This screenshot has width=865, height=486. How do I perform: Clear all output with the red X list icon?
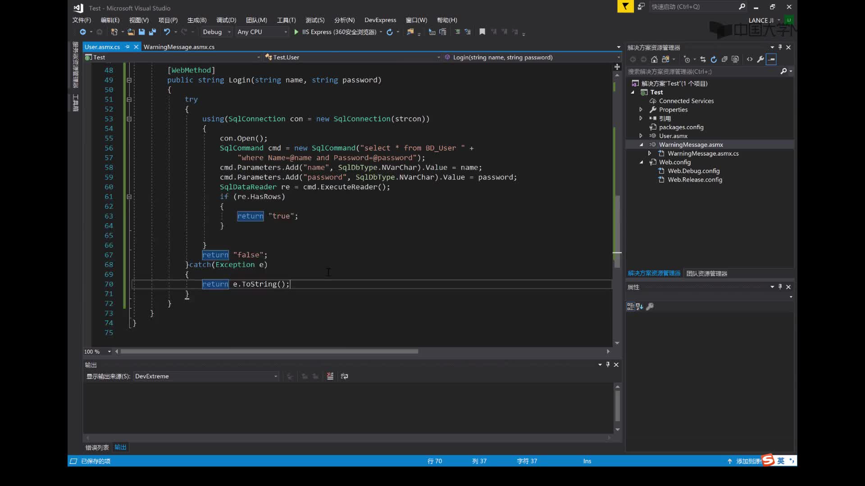pyautogui.click(x=330, y=376)
